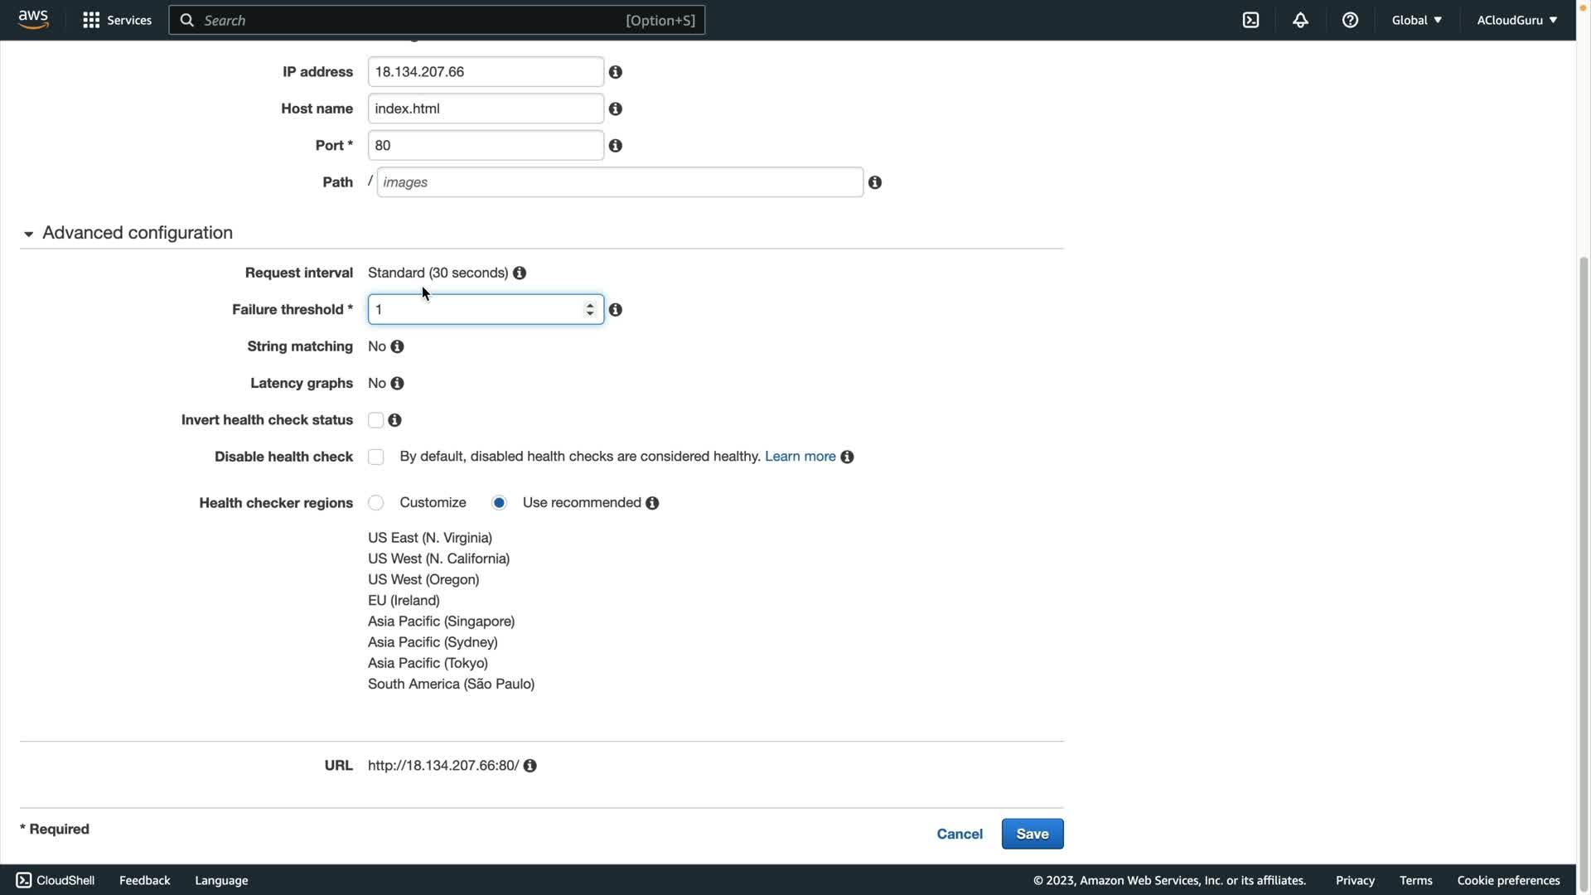Select the Customize regions radio button
Viewport: 1591px width, 895px height.
(376, 503)
